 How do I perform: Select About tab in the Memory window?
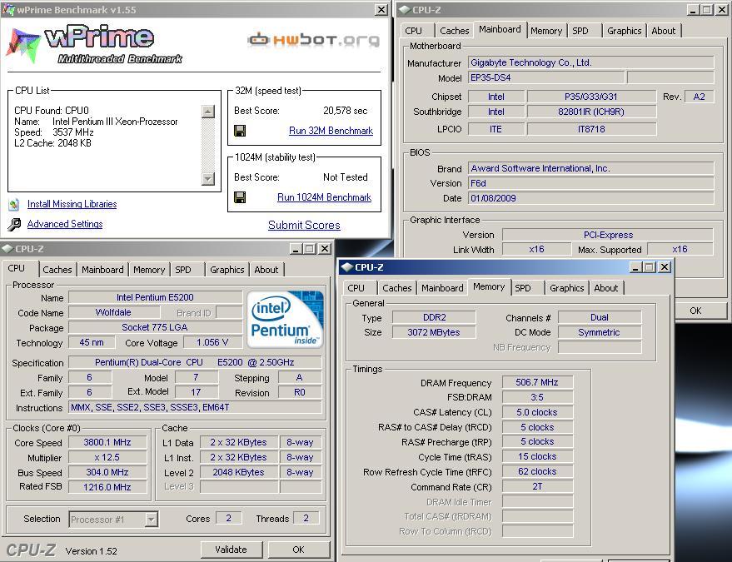(606, 287)
